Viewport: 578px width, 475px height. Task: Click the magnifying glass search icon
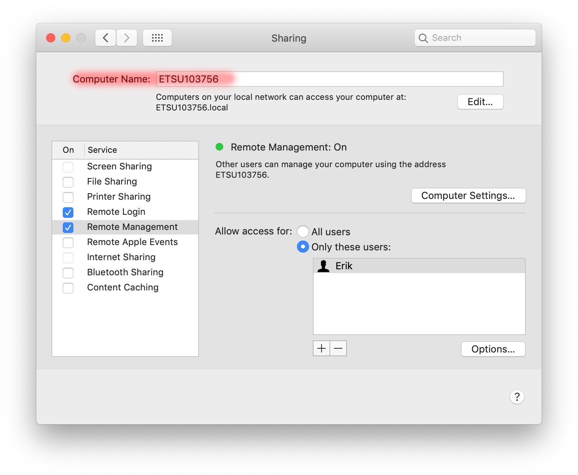pyautogui.click(x=423, y=38)
